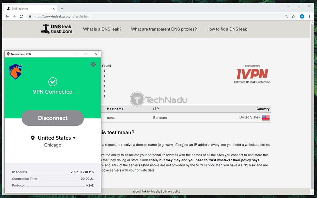Viewport: 317px width, 198px height.
Task: Click the Namecheap unicorn shield logo
Action: [x=16, y=71]
